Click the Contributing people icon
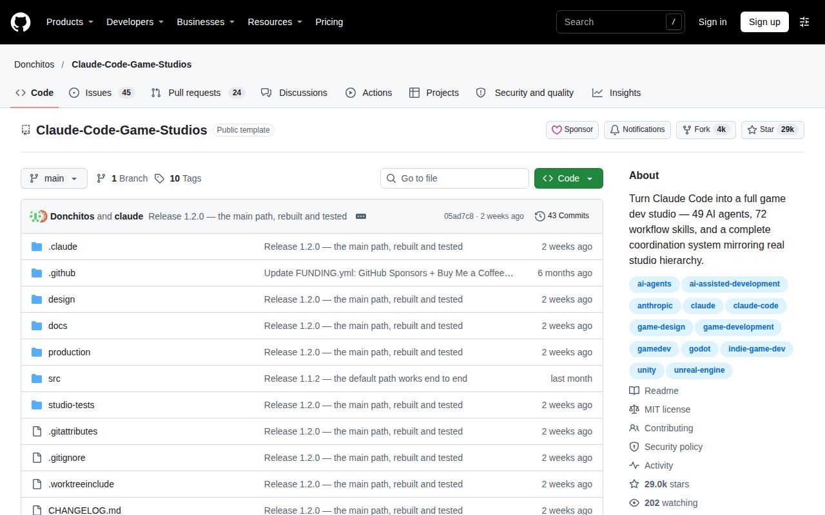 tap(634, 428)
